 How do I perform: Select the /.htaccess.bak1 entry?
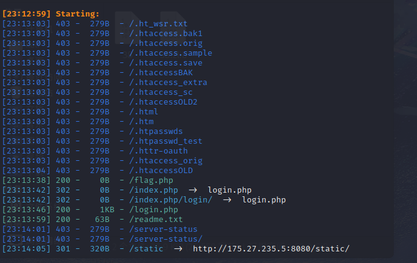coord(166,34)
